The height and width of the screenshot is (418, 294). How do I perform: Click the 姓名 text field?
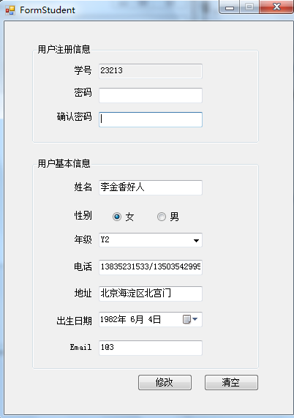[151, 187]
